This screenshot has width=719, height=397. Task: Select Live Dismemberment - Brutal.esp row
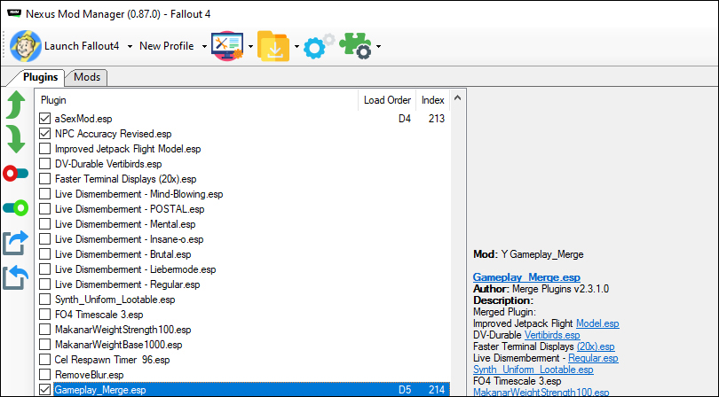pyautogui.click(x=243, y=254)
